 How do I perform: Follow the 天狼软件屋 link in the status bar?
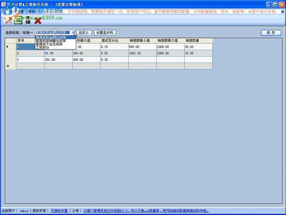click(x=59, y=211)
